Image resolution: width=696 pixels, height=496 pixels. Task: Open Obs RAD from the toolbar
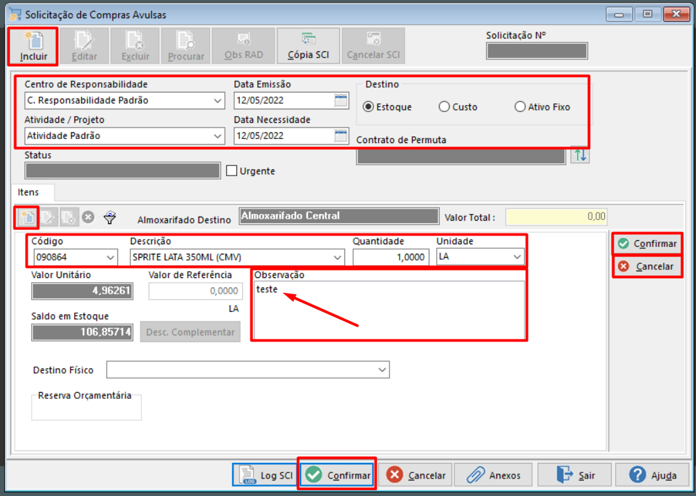(244, 46)
